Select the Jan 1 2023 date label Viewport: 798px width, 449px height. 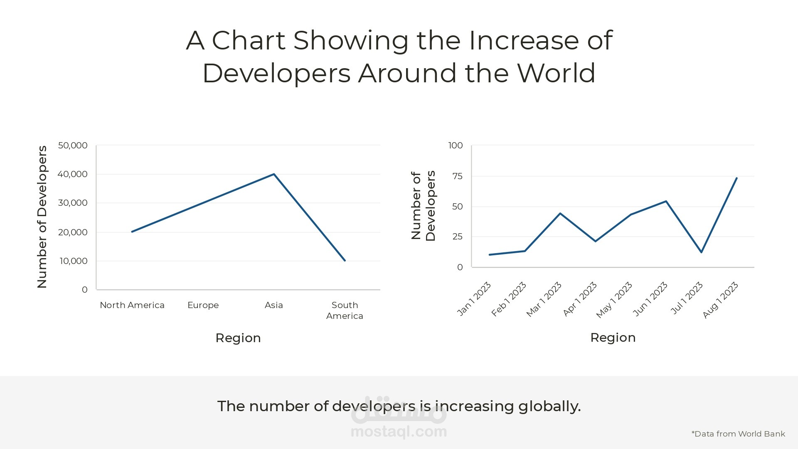click(474, 299)
